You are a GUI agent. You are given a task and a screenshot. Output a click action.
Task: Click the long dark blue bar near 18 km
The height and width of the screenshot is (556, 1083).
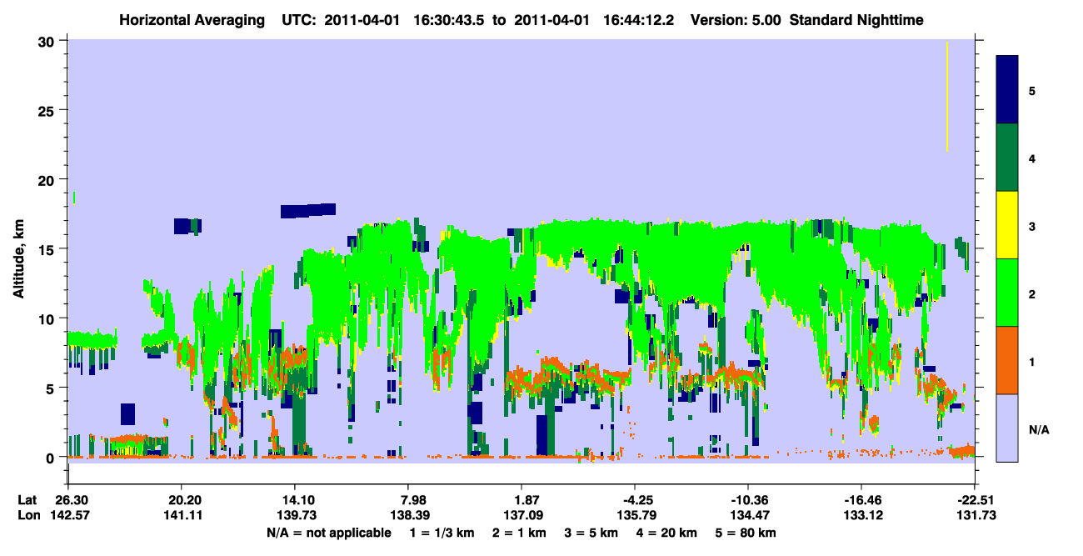308,211
